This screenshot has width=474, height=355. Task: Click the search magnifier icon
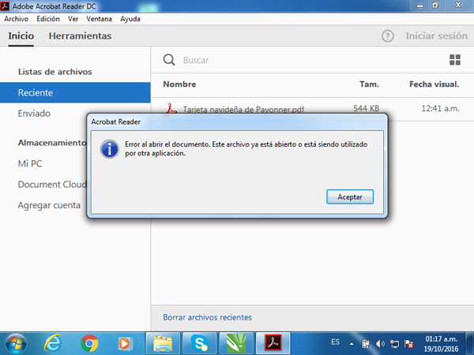coord(169,60)
